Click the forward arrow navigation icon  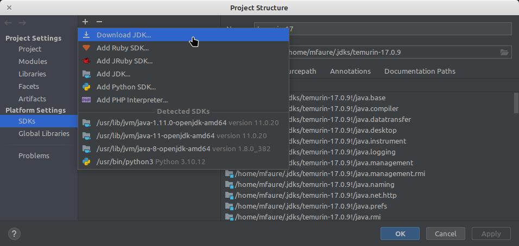22,23
